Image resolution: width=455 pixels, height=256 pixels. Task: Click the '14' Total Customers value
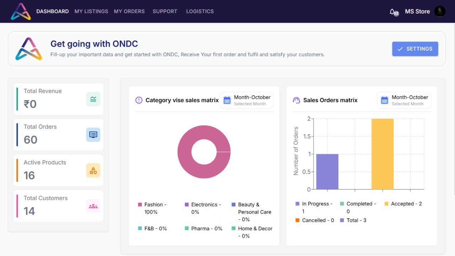30,211
